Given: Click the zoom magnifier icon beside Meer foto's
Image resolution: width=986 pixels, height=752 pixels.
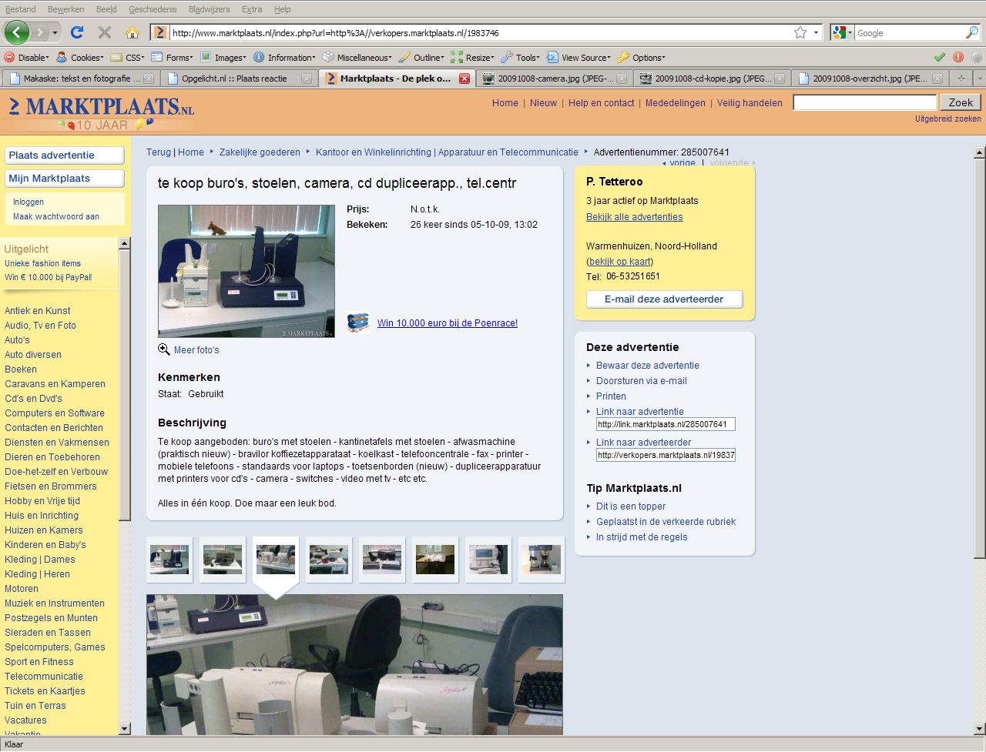Looking at the screenshot, I should [x=164, y=349].
